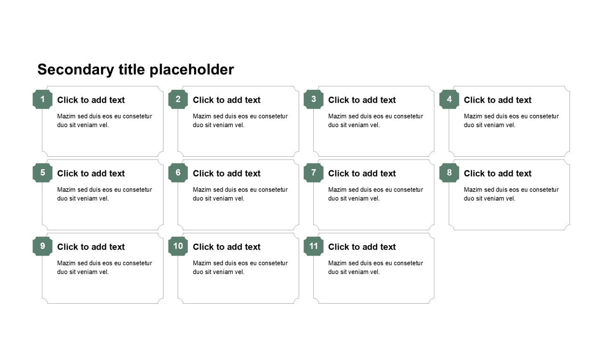Image resolution: width=603 pixels, height=339 pixels.
Task: Click the heading text beside badge 9
Action: click(x=91, y=247)
